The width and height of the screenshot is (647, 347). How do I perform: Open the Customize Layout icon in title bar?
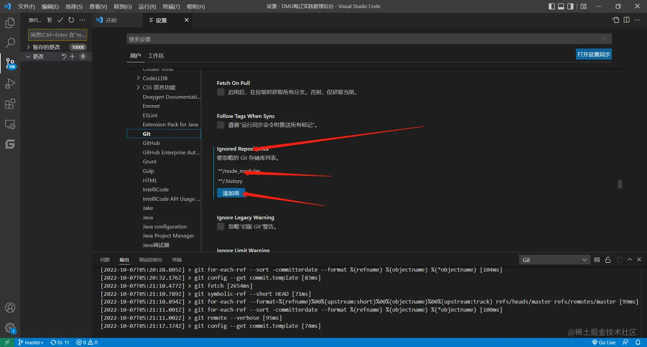pyautogui.click(x=584, y=6)
